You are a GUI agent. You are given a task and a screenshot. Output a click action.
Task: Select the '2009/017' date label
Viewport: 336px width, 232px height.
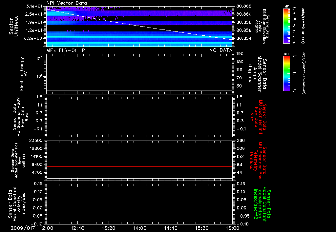pyautogui.click(x=23, y=228)
